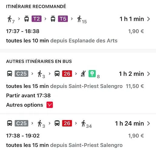
Task: Tap toutes les 10 min depuis Esplanade des Arts
Action: (x=62, y=41)
